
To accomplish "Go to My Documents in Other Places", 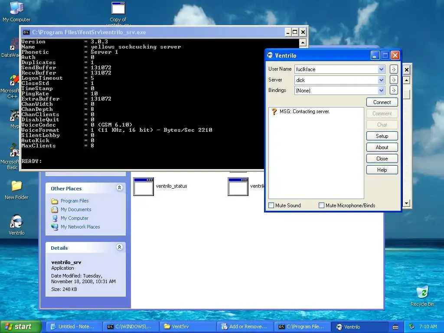I will pyautogui.click(x=76, y=209).
